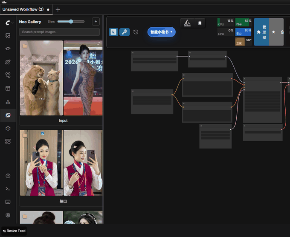Click the bookmark toolbar button
Screen dimensions: 290x237
pyautogui.click(x=200, y=23)
